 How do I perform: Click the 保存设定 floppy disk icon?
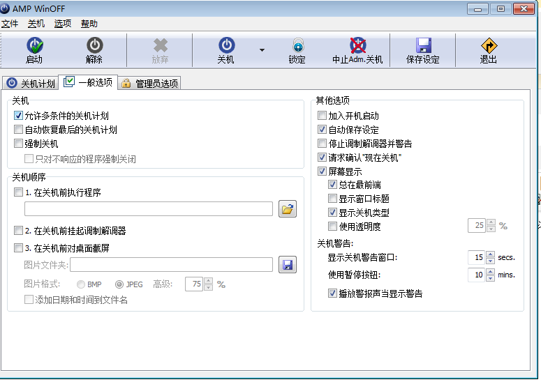coord(423,47)
